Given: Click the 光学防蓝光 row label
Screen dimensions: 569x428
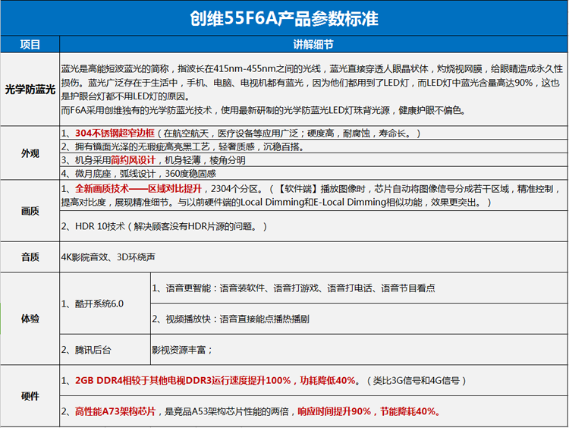Looking at the screenshot, I should tap(30, 90).
